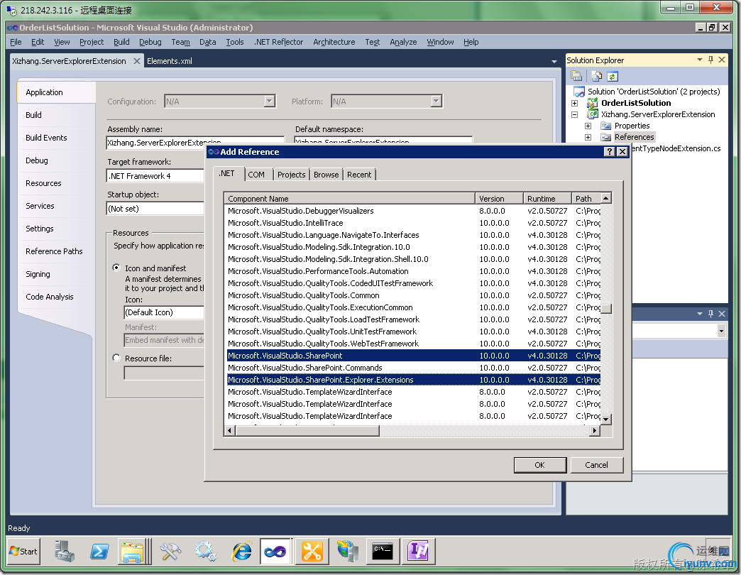The width and height of the screenshot is (741, 575).
Task: Click the gears icon on the taskbar
Action: pyautogui.click(x=206, y=552)
